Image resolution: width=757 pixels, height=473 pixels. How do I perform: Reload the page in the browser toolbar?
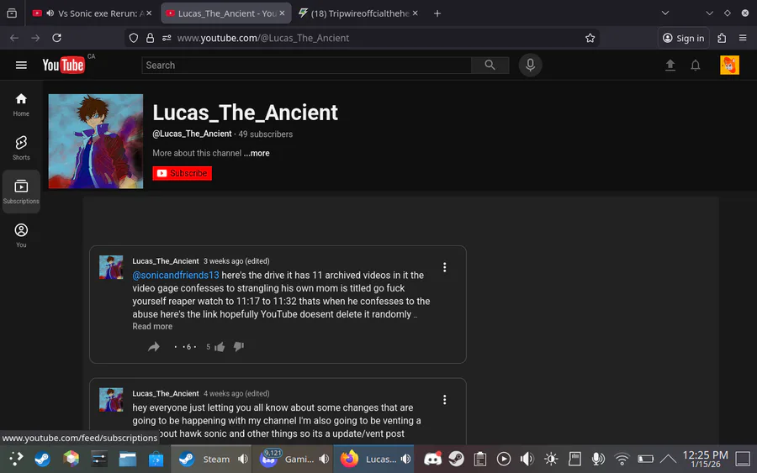(x=57, y=38)
